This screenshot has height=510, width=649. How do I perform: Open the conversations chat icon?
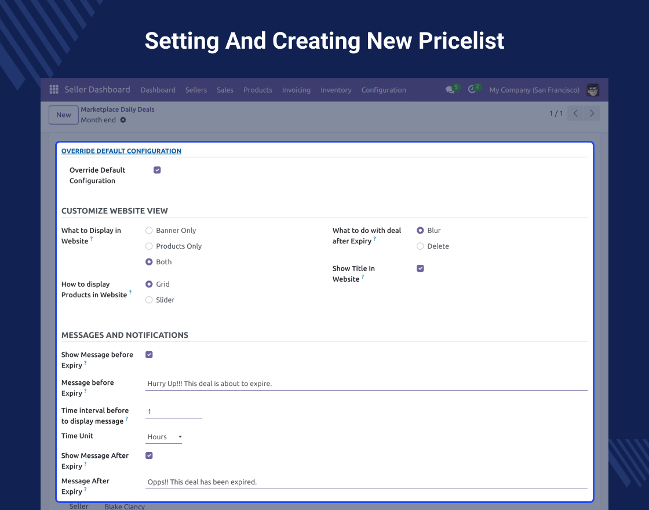450,90
